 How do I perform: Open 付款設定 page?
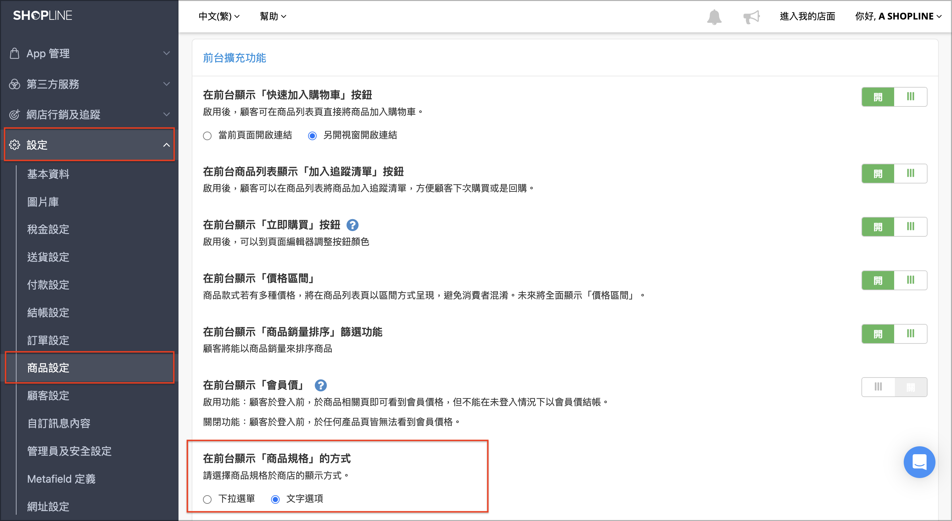(48, 285)
